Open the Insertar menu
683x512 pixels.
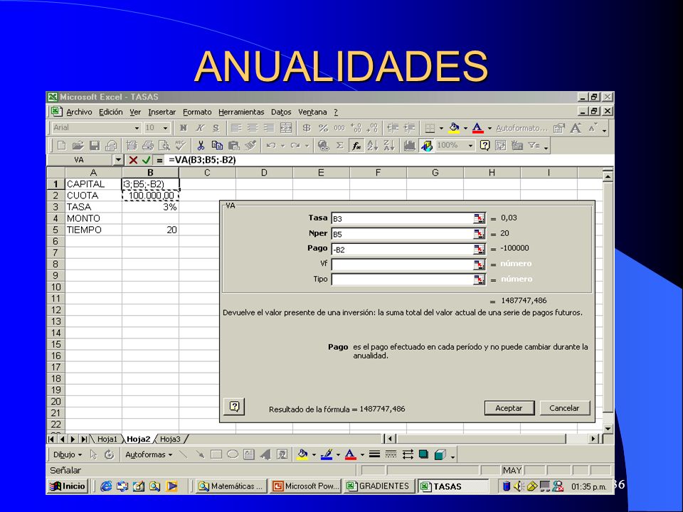click(162, 112)
